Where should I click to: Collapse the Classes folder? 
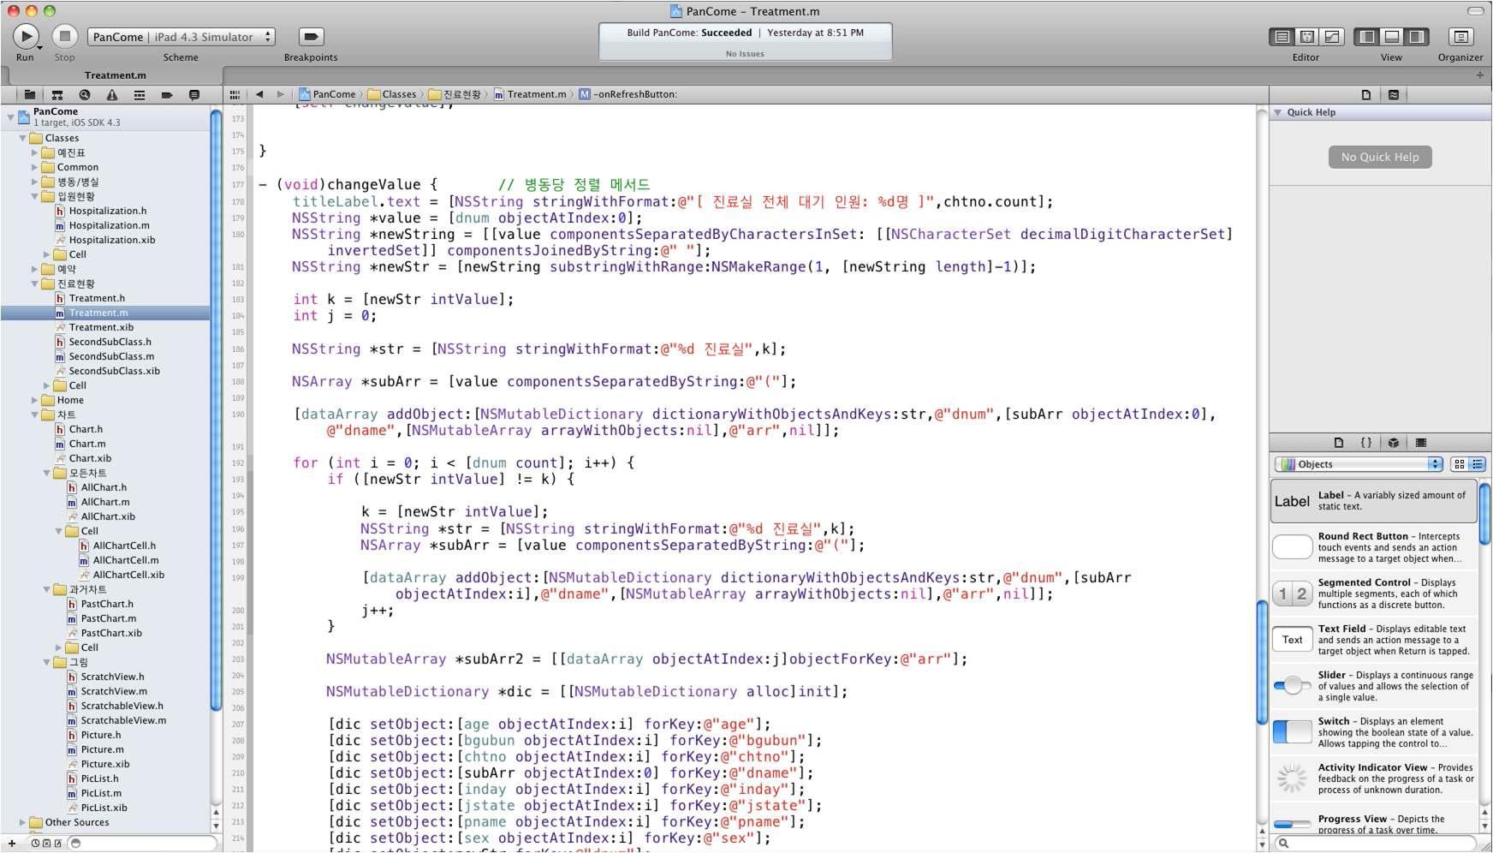22,138
